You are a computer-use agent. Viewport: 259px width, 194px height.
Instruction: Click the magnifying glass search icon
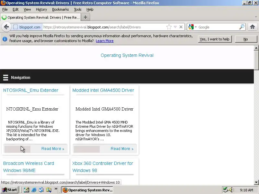[242, 27]
